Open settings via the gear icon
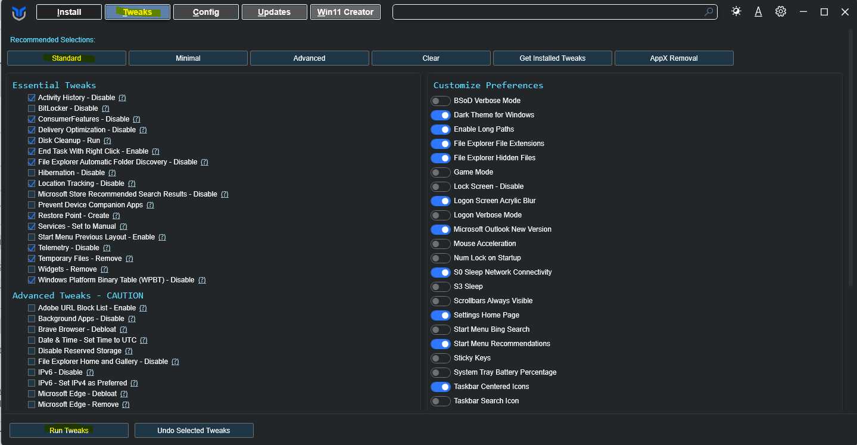Viewport: 857px width, 445px height. coord(781,11)
